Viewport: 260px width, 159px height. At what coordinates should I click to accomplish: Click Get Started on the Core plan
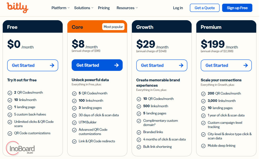[97, 65]
